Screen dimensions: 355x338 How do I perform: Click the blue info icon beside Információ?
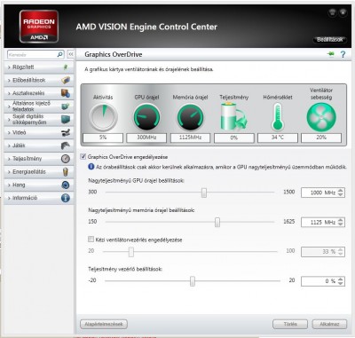tap(66, 198)
